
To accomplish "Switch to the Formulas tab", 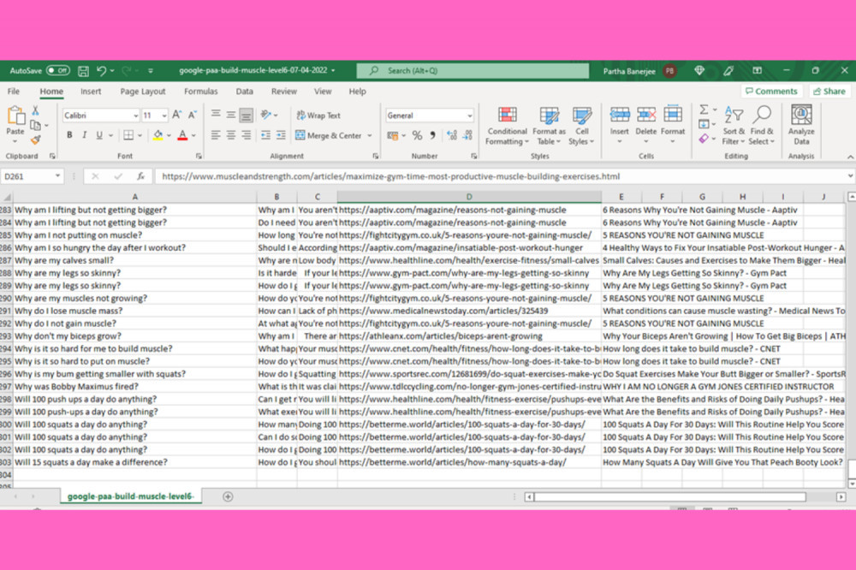I will click(201, 92).
